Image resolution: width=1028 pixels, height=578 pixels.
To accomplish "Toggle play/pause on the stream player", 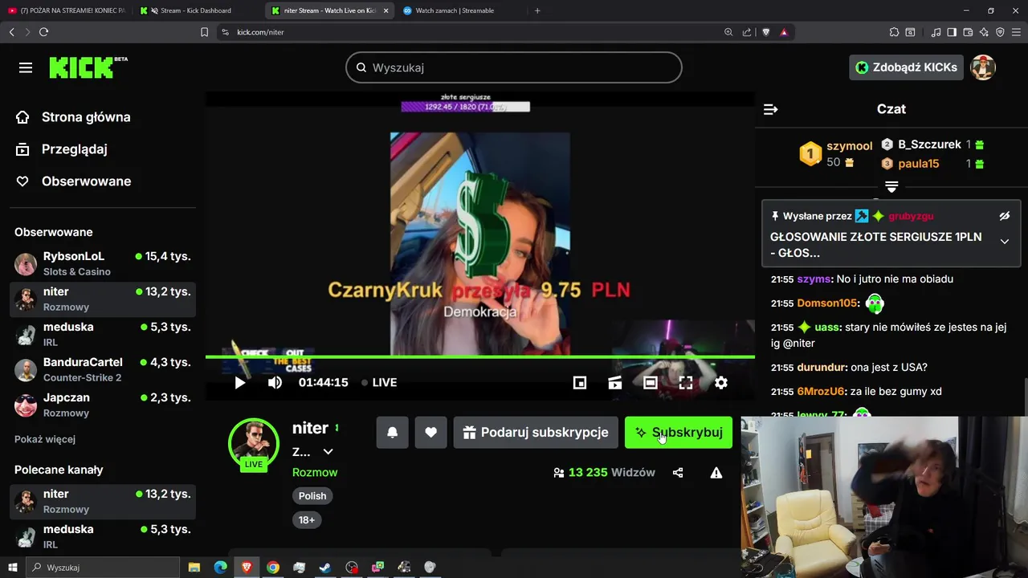I will (x=239, y=383).
